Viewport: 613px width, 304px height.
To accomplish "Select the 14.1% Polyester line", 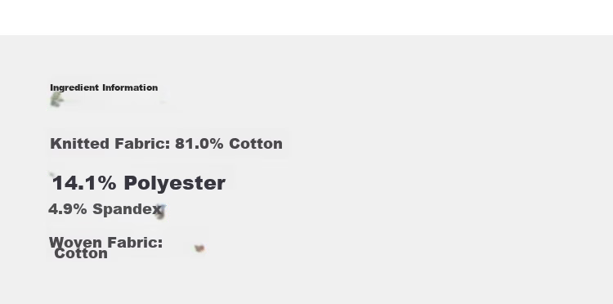I will point(139,183).
